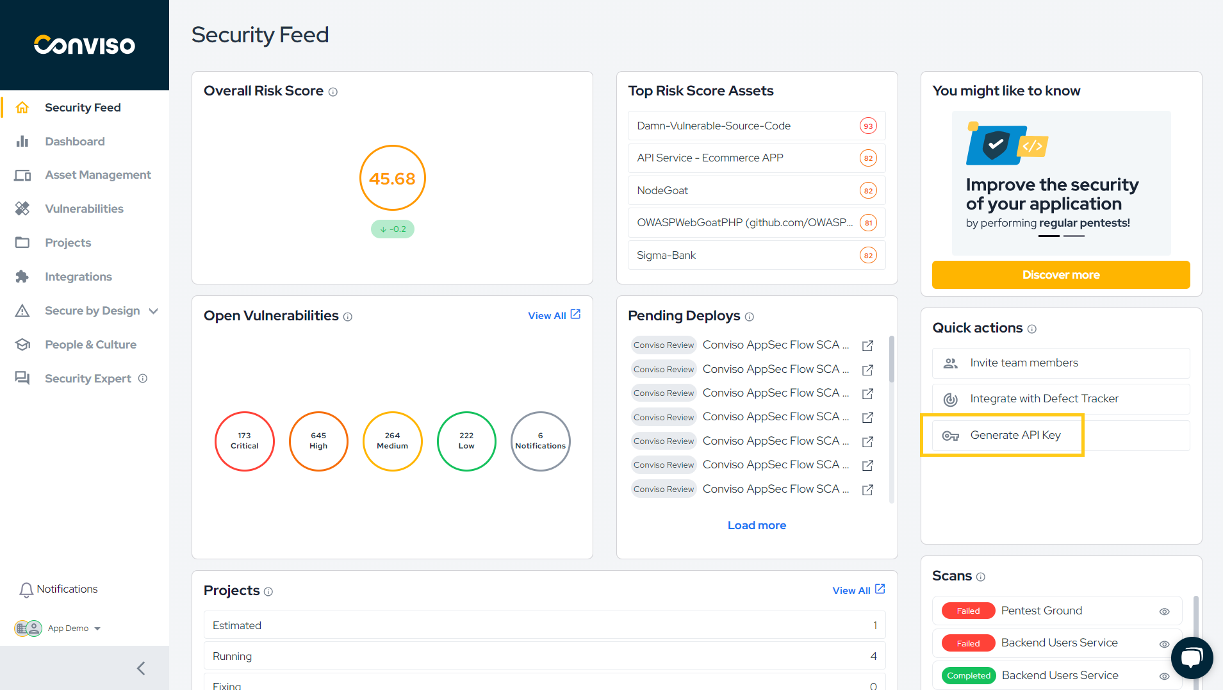This screenshot has width=1223, height=690.
Task: Click the 645 High vulnerabilities circle
Action: 318,441
